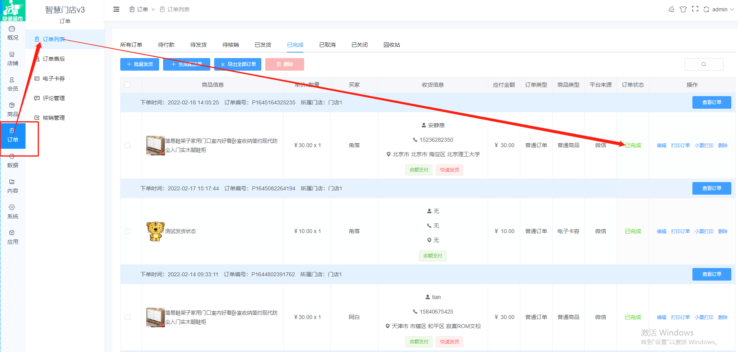Tick the checkbox for the 测试发货状态 order
738x352 pixels.
point(127,231)
